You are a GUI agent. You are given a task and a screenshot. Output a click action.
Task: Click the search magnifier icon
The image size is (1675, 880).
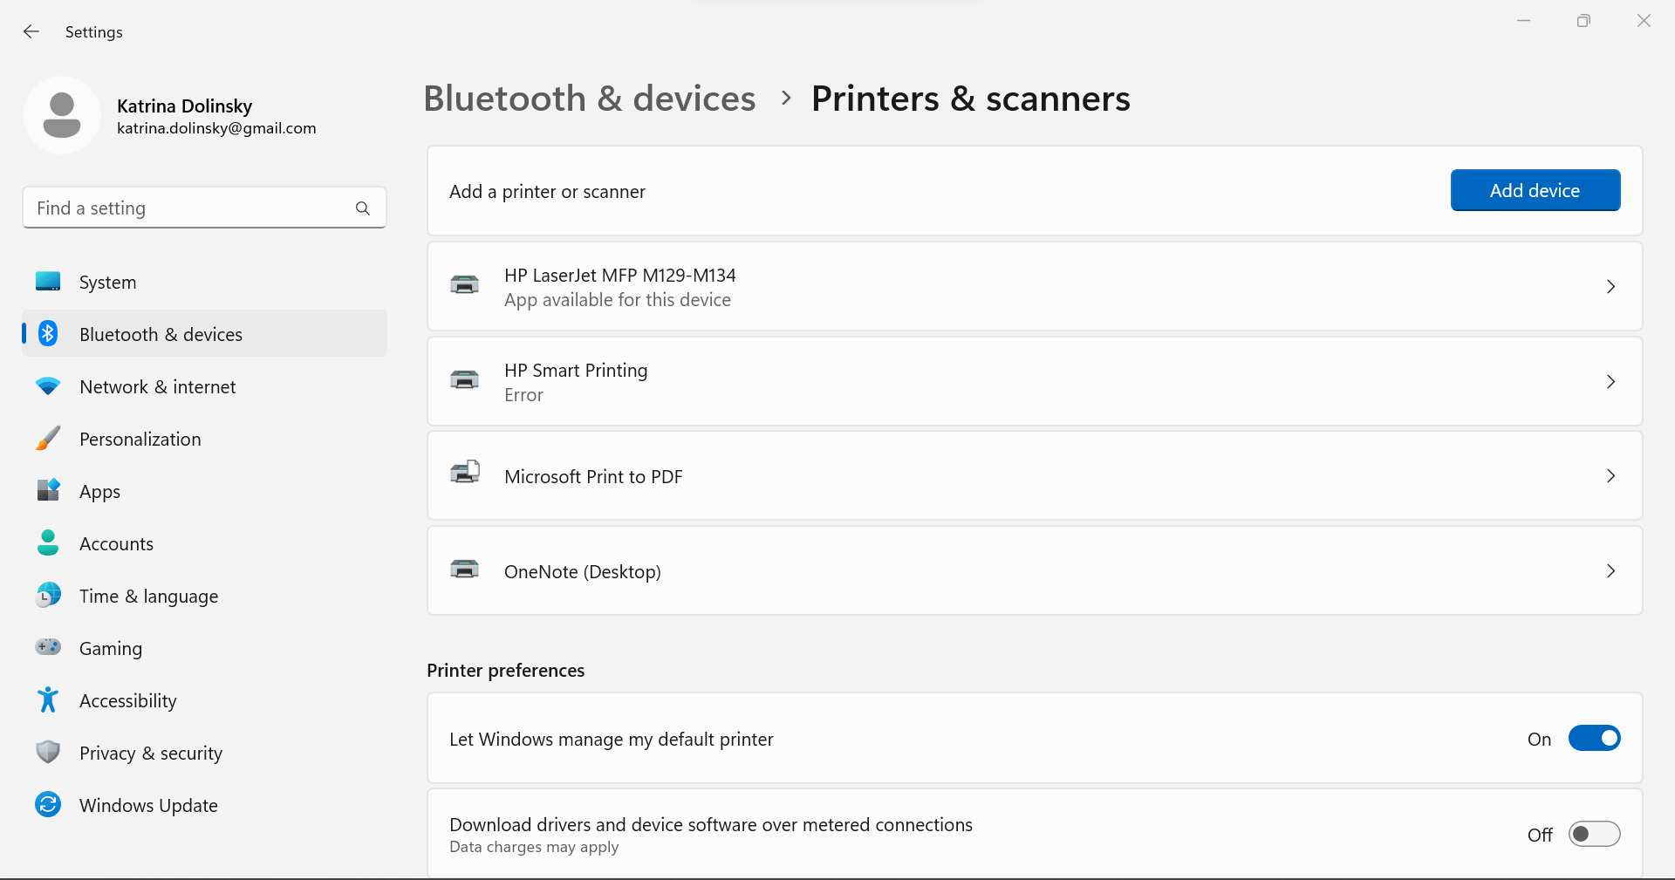coord(363,208)
